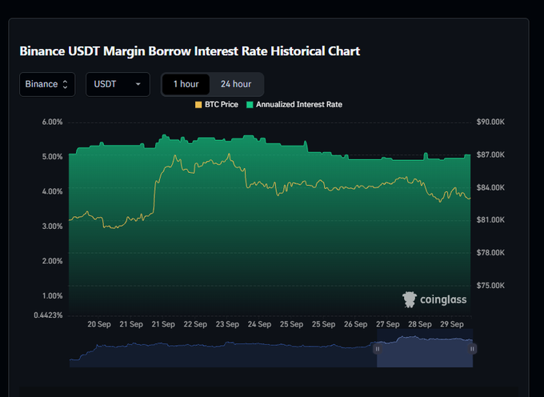The height and width of the screenshot is (397, 544).
Task: Click the left range slider handle
Action: tap(378, 349)
